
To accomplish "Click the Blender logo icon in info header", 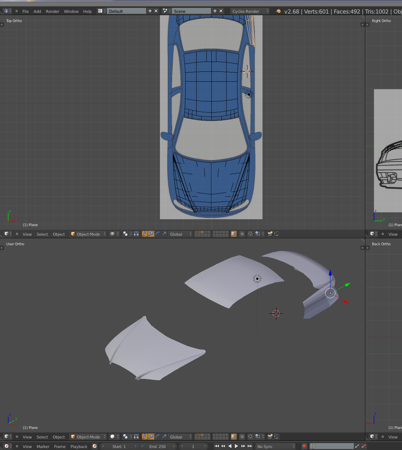I will pyautogui.click(x=278, y=11).
